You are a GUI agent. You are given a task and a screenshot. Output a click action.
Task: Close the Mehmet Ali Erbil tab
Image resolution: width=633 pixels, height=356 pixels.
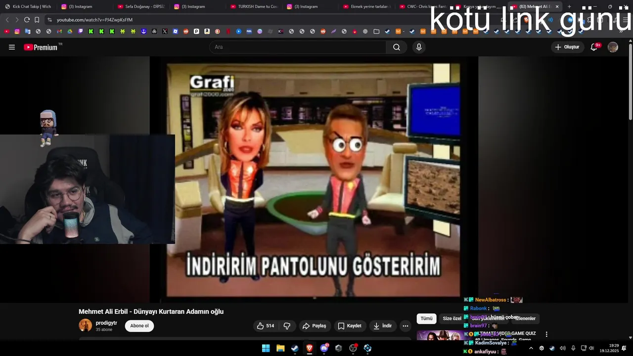557,6
